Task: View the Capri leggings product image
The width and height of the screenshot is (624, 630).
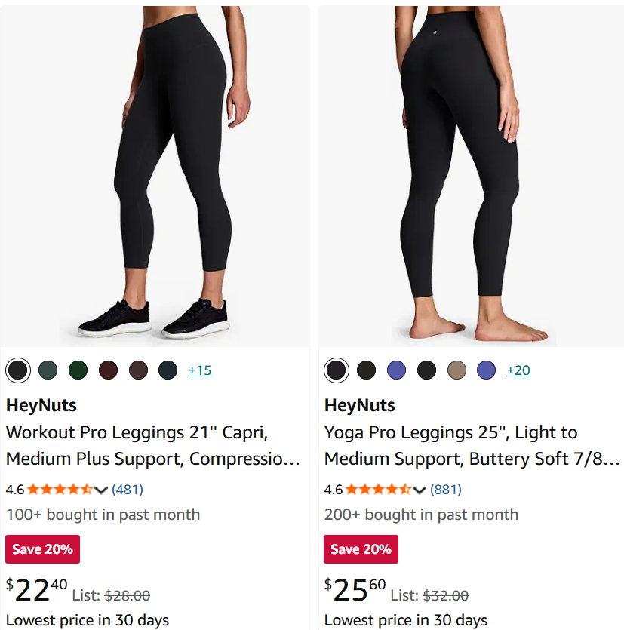Action: pyautogui.click(x=155, y=177)
